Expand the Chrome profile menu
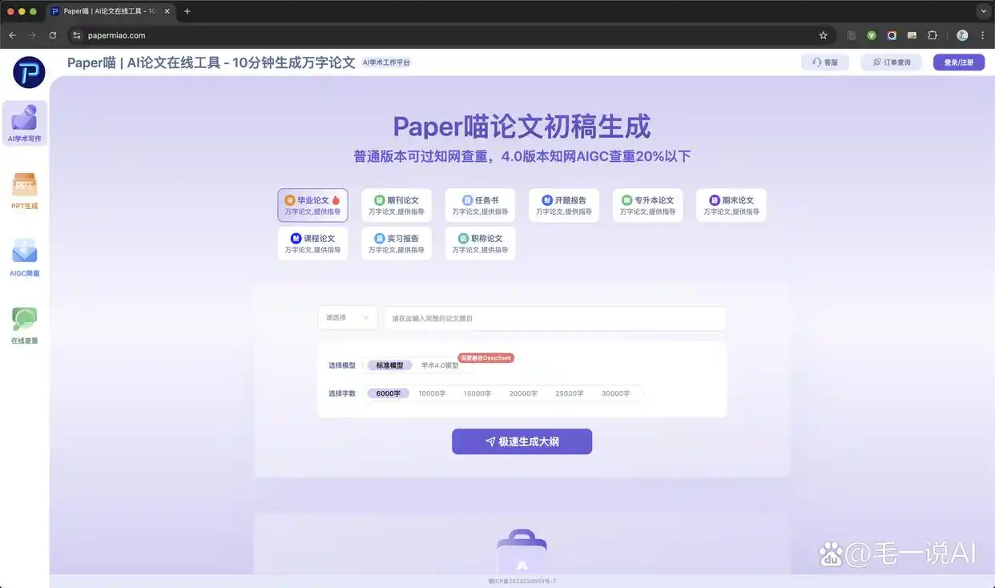Viewport: 995px width, 588px height. (x=962, y=35)
